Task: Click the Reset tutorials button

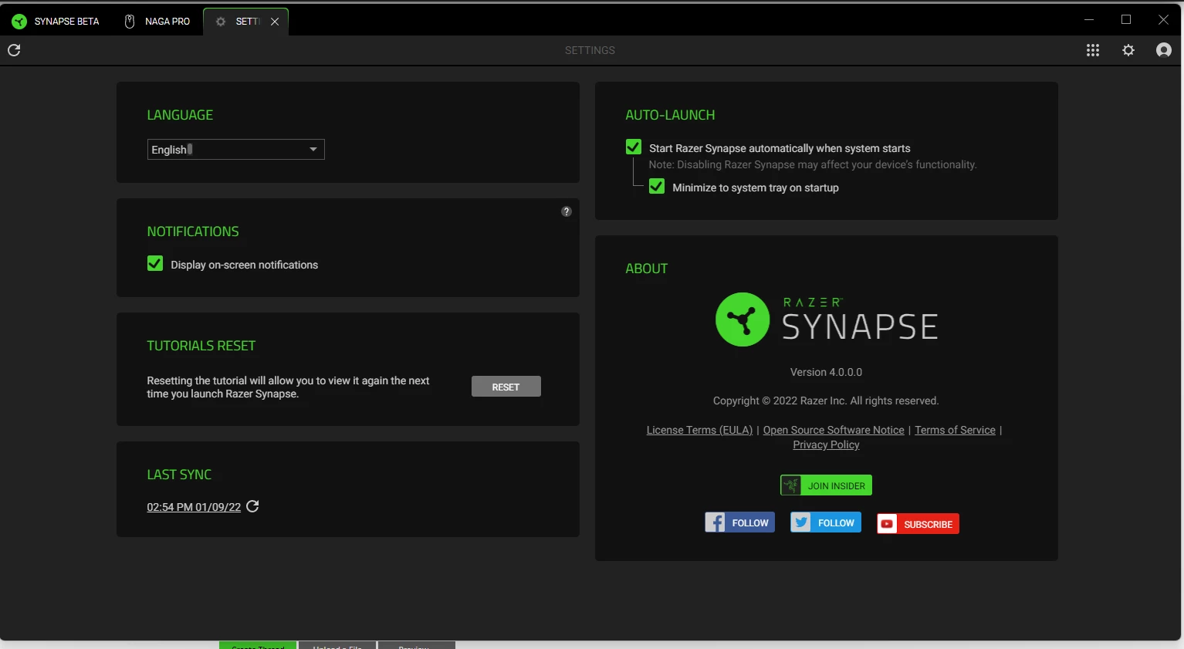Action: [506, 387]
